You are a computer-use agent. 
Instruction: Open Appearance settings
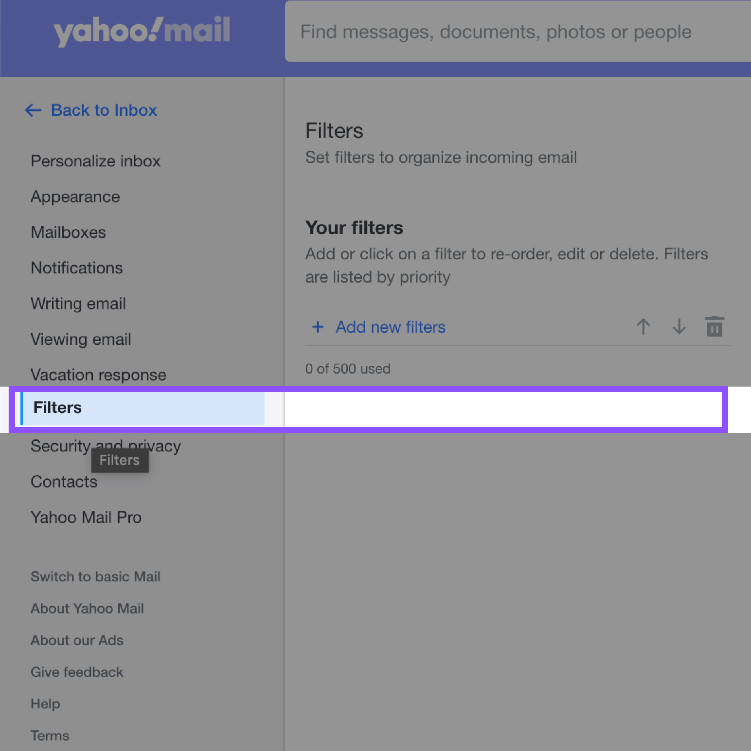coord(75,197)
